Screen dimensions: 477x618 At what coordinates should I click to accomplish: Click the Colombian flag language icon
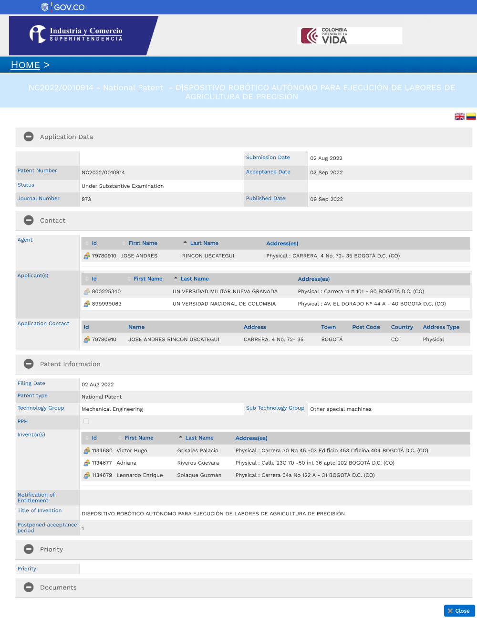471,117
